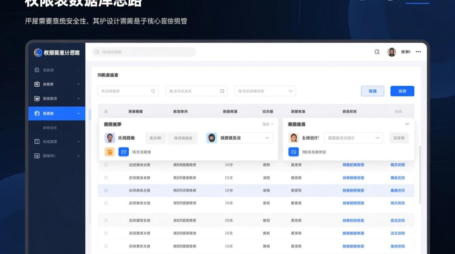Click the solid blue button above the table

402,91
